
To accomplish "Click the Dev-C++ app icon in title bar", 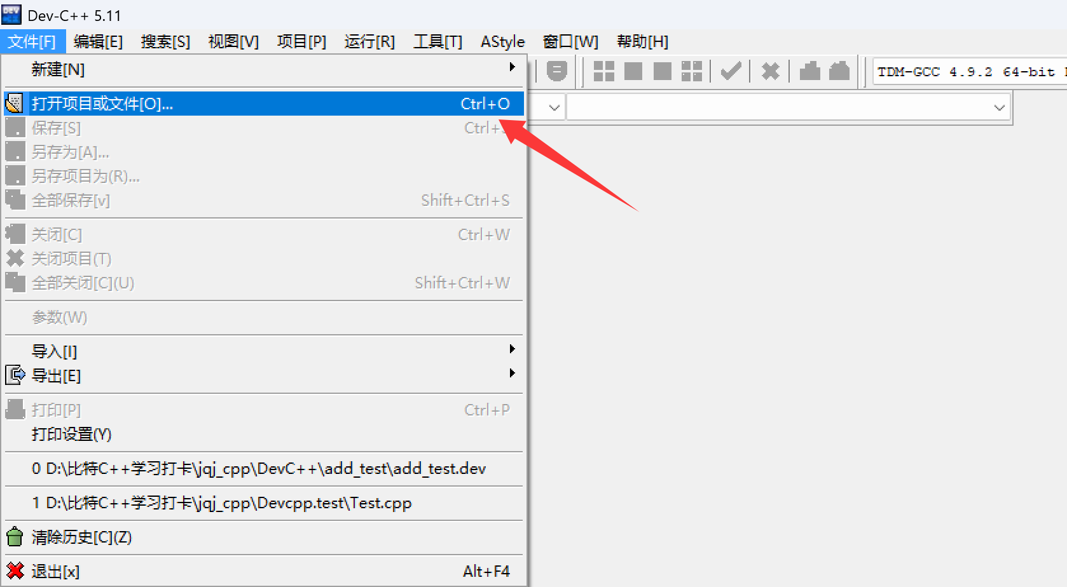I will click(11, 15).
